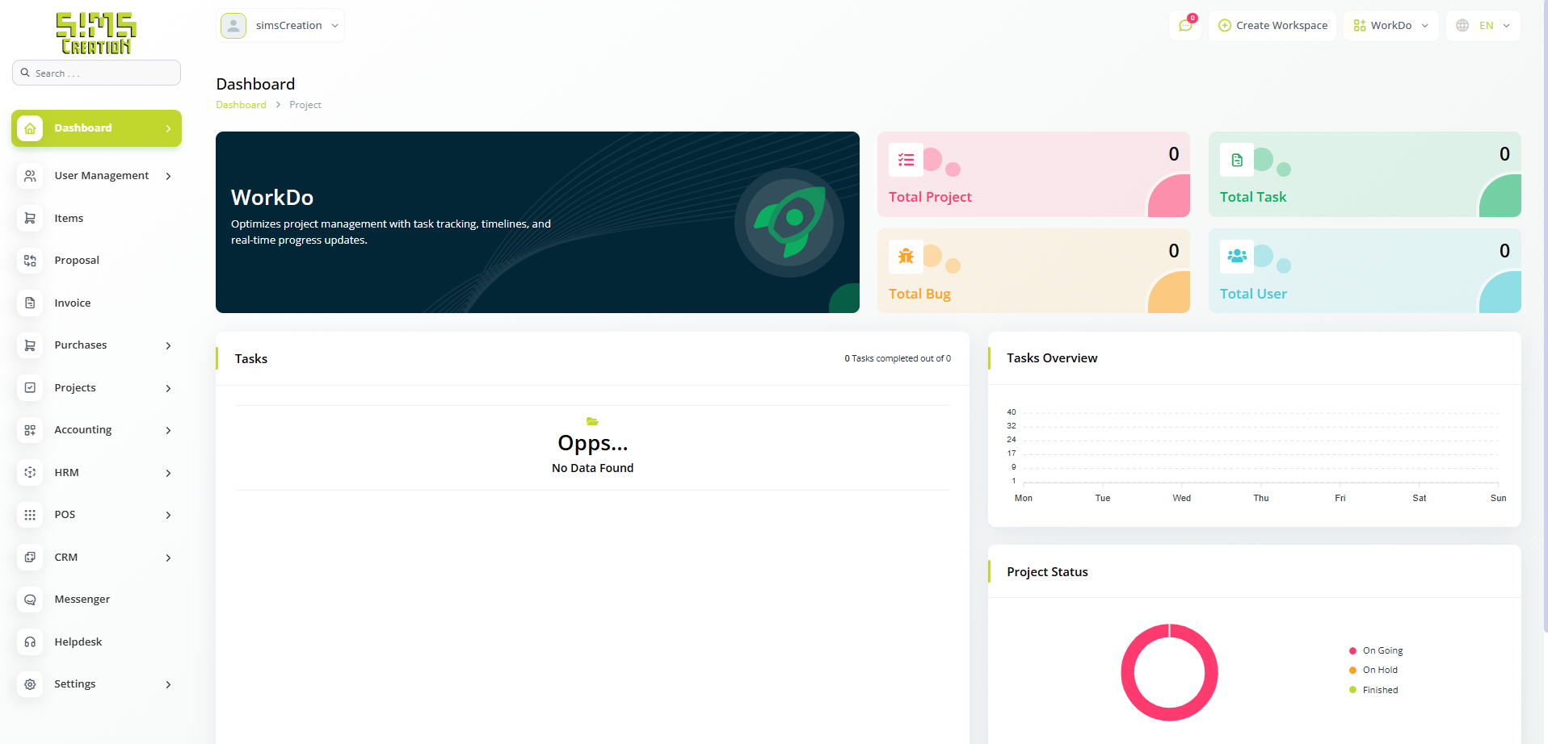Image resolution: width=1548 pixels, height=744 pixels.
Task: Select the Proposal menu item
Action: pos(77,261)
